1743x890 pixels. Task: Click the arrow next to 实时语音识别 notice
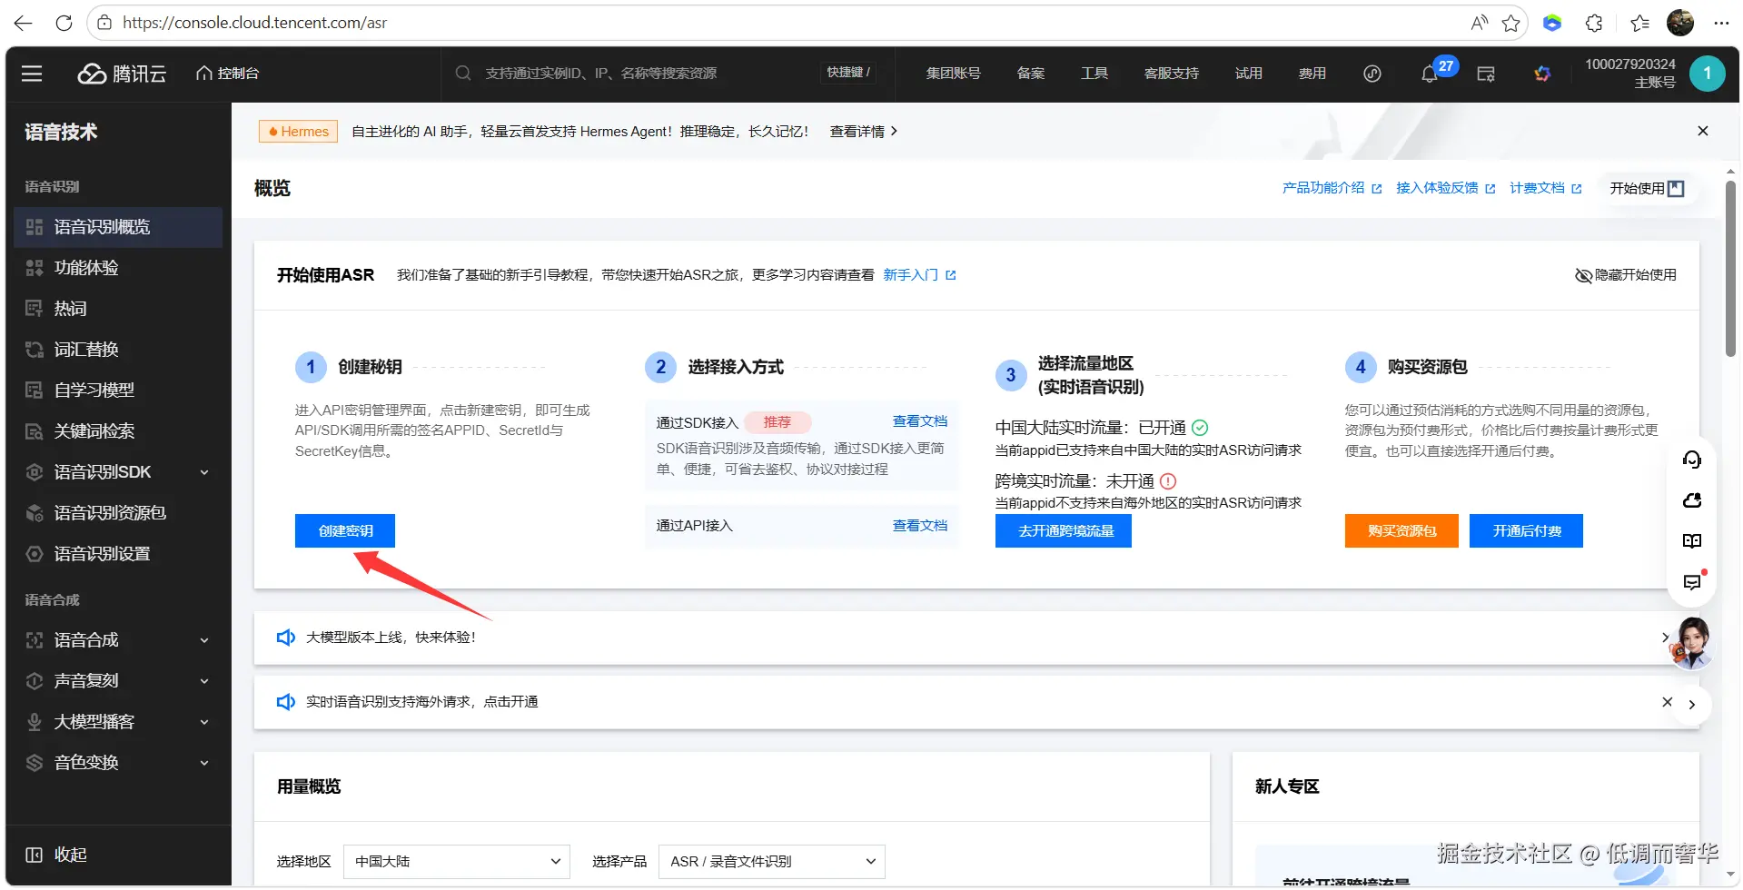tap(1691, 704)
